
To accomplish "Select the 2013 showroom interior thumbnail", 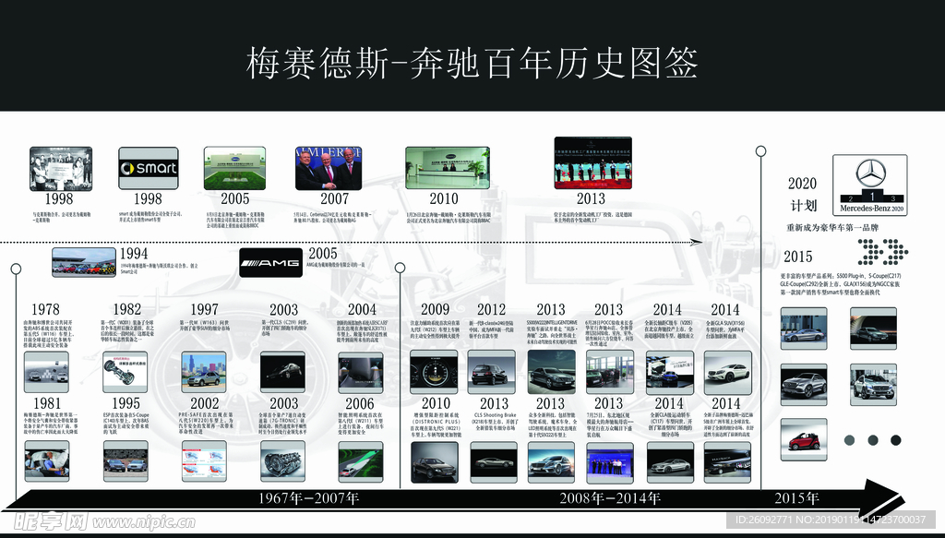I will 609,372.
